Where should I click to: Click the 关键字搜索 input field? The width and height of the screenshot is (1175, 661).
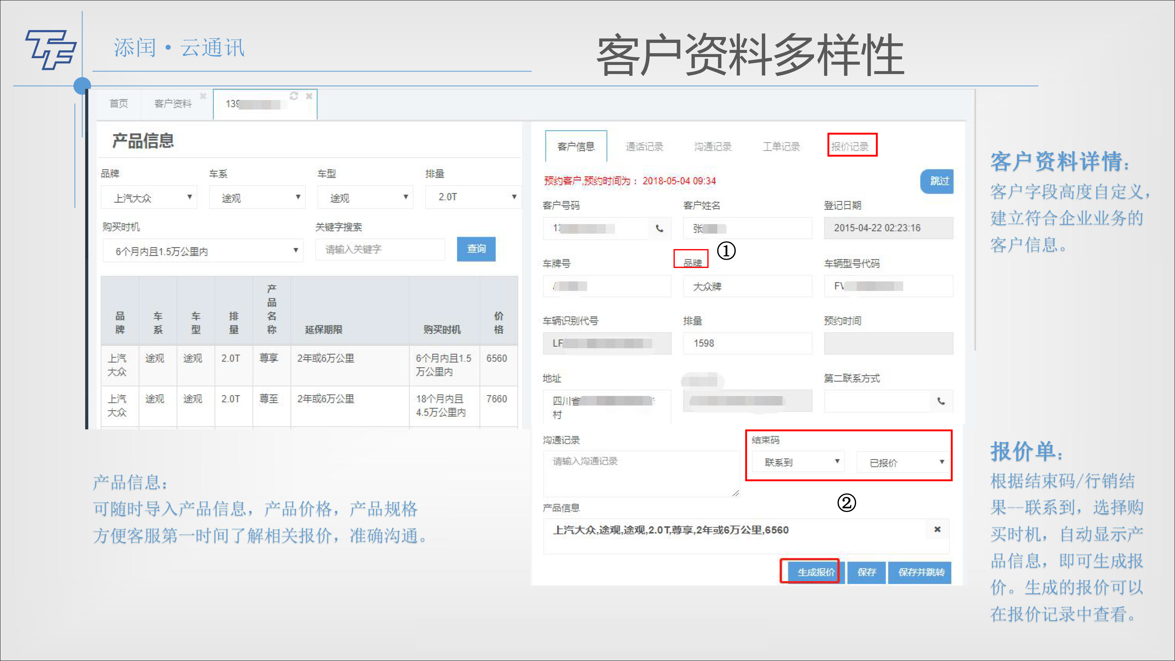coord(380,249)
